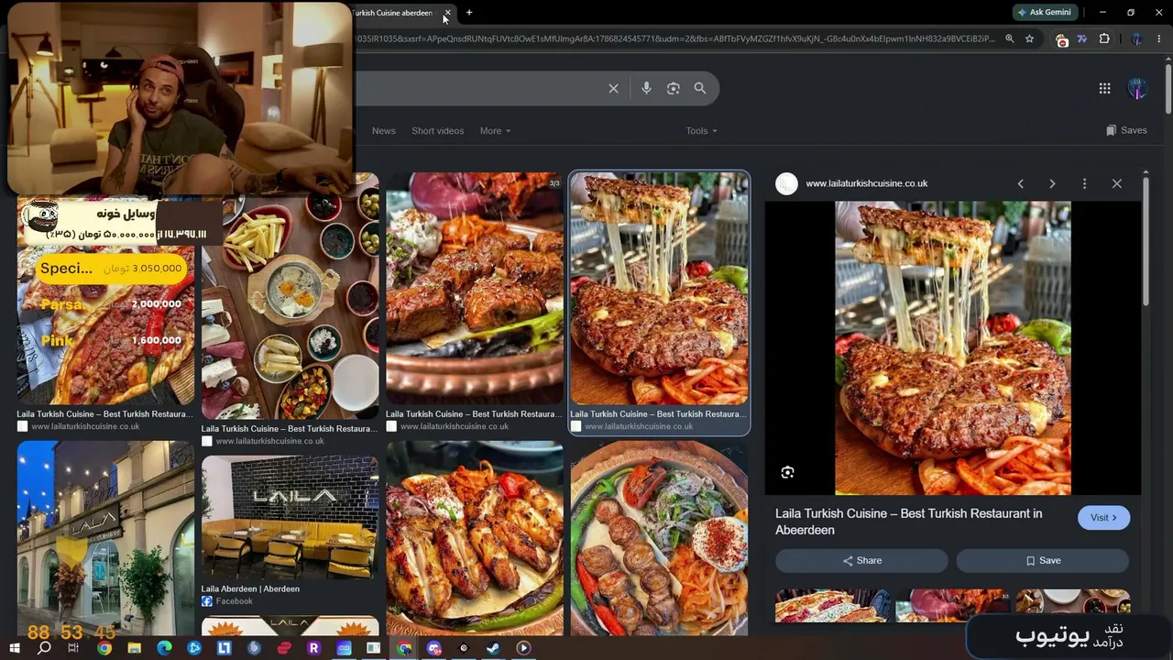Open the purple R app in taskbar

(x=313, y=648)
